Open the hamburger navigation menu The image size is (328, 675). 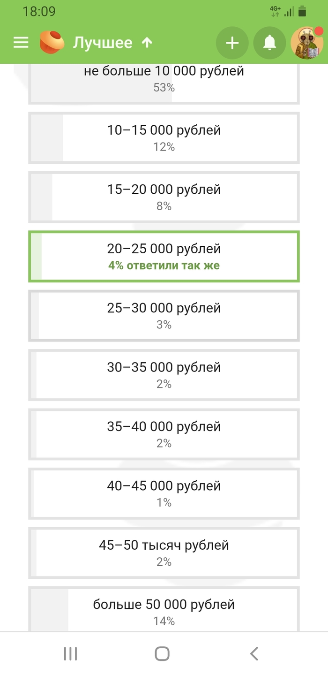click(20, 42)
